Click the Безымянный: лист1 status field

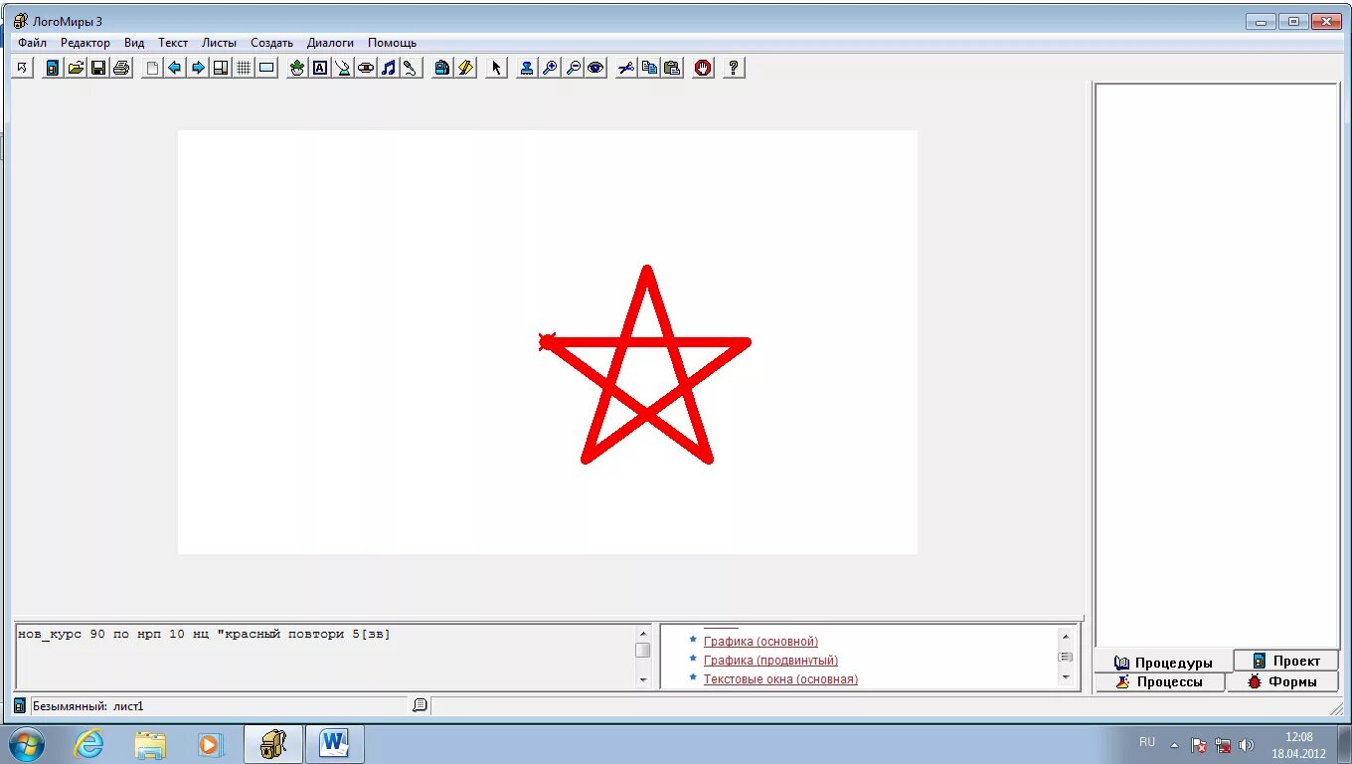[220, 706]
